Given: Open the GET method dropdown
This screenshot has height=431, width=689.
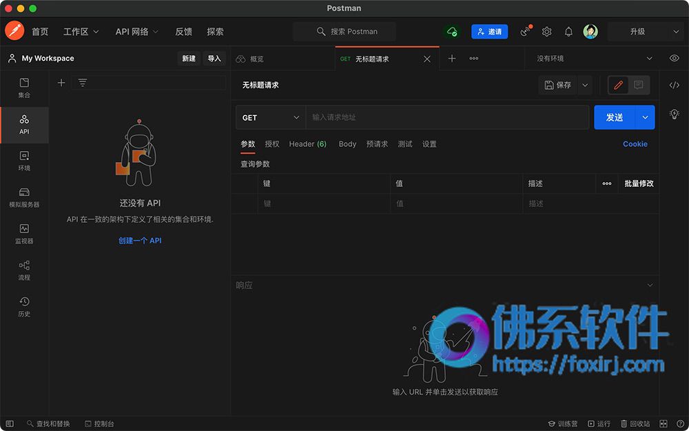Looking at the screenshot, I should coord(271,117).
